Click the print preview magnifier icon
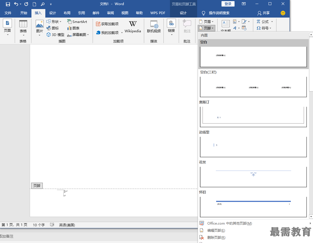This screenshot has height=243, width=313. (42, 4)
